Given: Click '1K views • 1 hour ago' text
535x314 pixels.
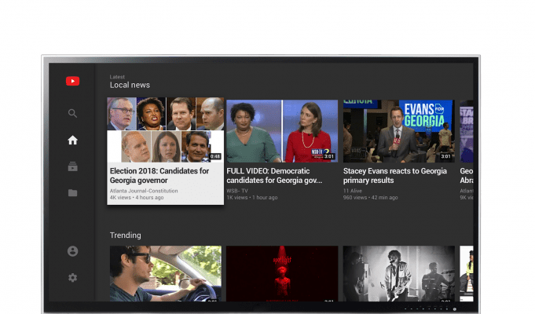Looking at the screenshot, I should (252, 197).
